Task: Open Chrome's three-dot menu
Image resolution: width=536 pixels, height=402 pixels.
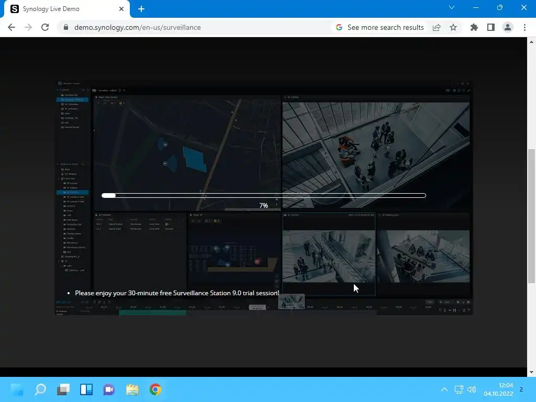Action: pos(524,27)
